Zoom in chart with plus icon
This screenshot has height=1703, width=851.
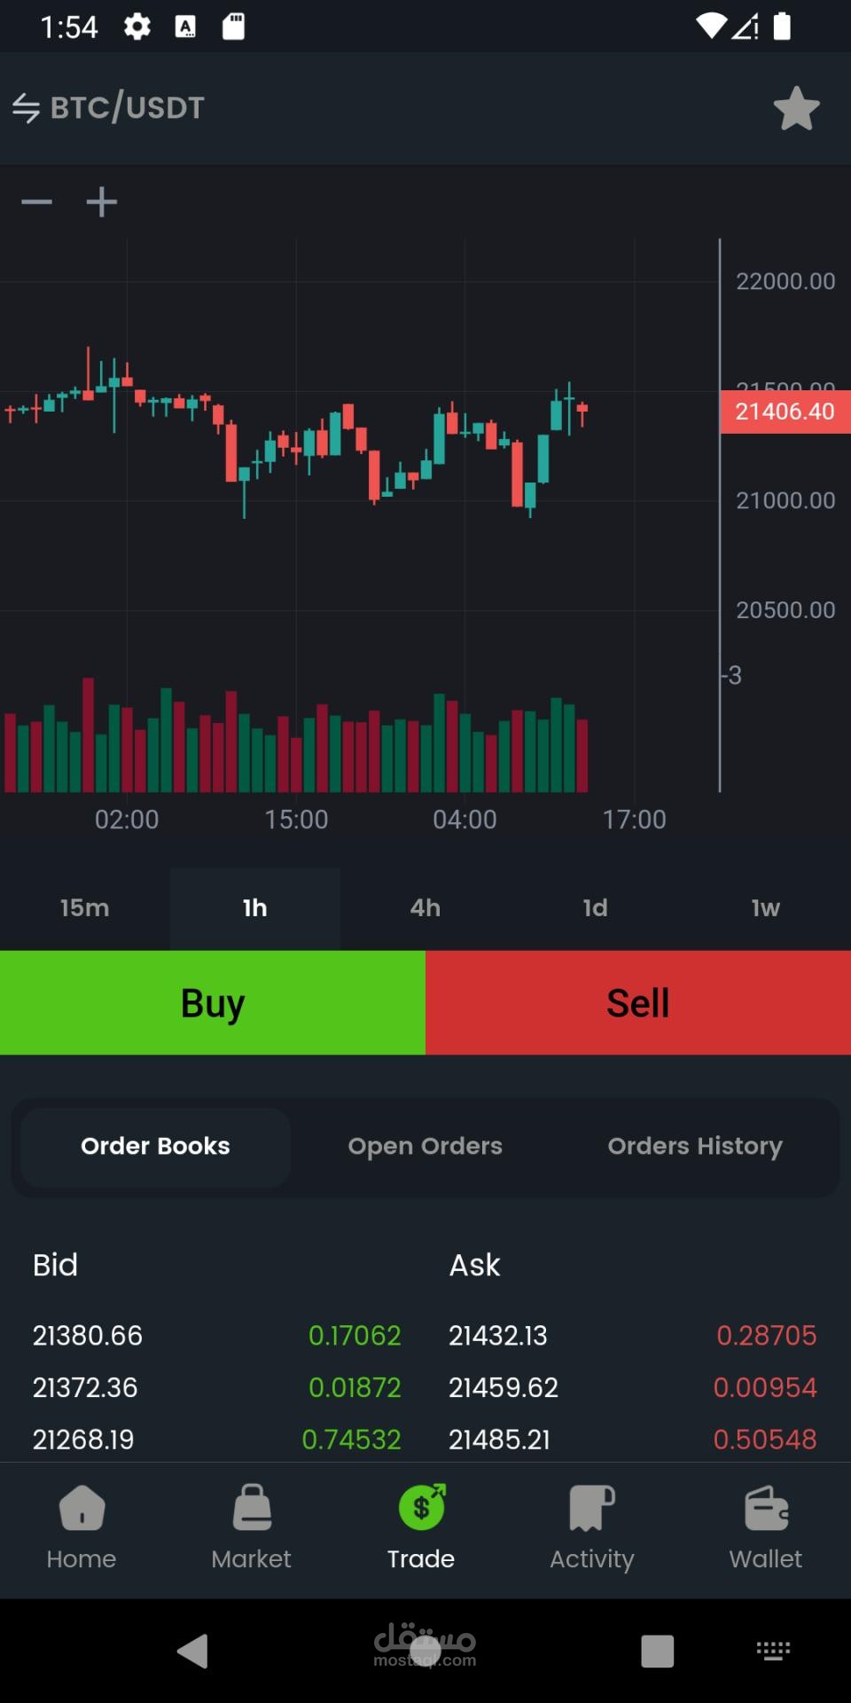[x=102, y=202]
